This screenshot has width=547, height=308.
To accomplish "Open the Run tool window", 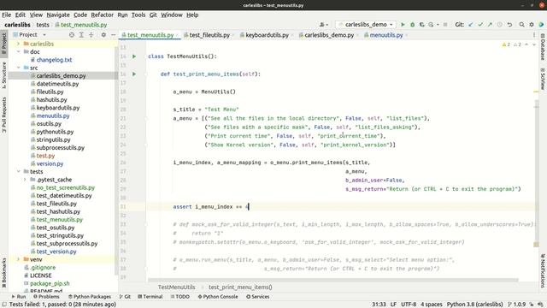I will 19,297.
